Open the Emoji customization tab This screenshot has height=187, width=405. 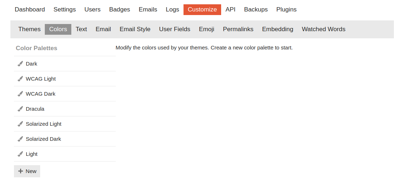click(x=206, y=29)
